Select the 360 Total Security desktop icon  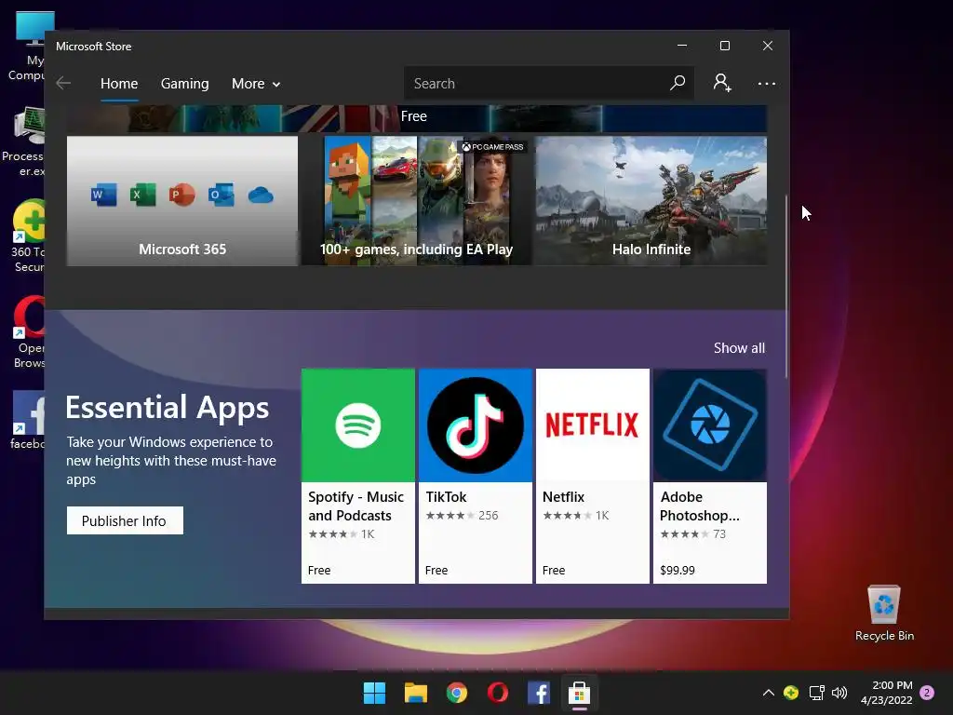tap(27, 236)
